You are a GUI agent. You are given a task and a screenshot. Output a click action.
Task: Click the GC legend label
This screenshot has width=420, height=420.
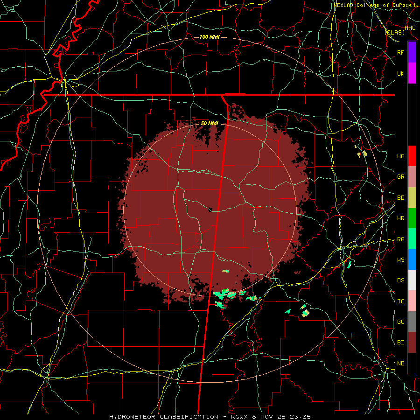click(400, 322)
